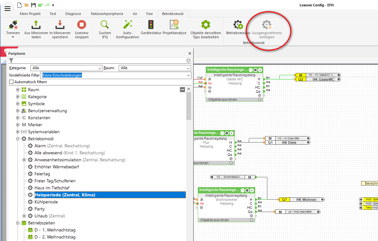The height and width of the screenshot is (241, 378).
Task: Load project via Aus Miniserver laden
Action: pyautogui.click(x=36, y=25)
